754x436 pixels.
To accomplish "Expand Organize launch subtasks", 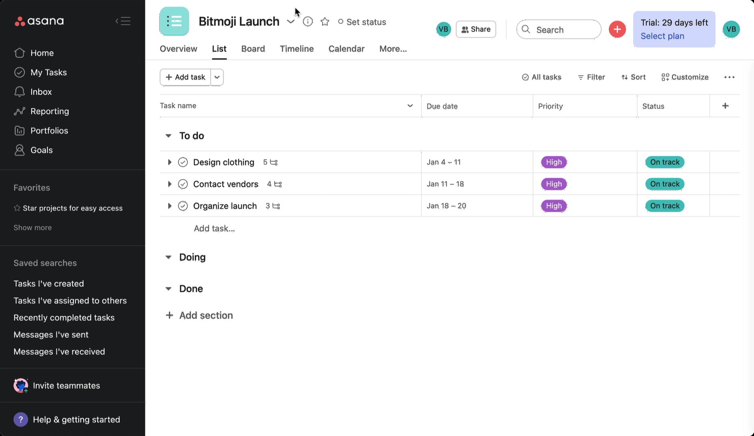I will click(169, 206).
